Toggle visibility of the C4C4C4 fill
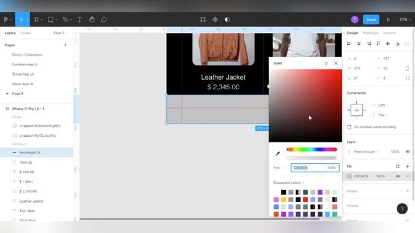Image resolution: width=415 pixels, height=233 pixels. point(397,176)
